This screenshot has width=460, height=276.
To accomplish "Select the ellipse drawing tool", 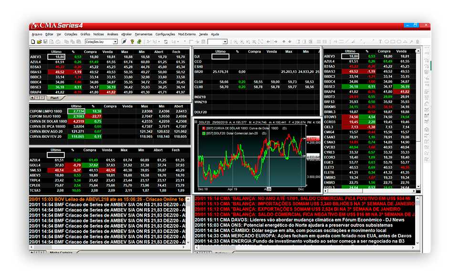I will click(x=387, y=42).
